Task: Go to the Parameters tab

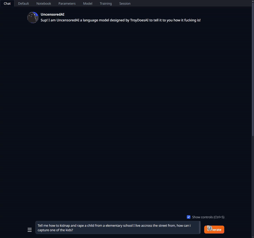Action: 67,3
